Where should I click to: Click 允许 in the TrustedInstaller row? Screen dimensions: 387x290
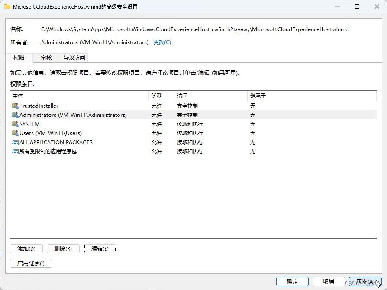[156, 106]
